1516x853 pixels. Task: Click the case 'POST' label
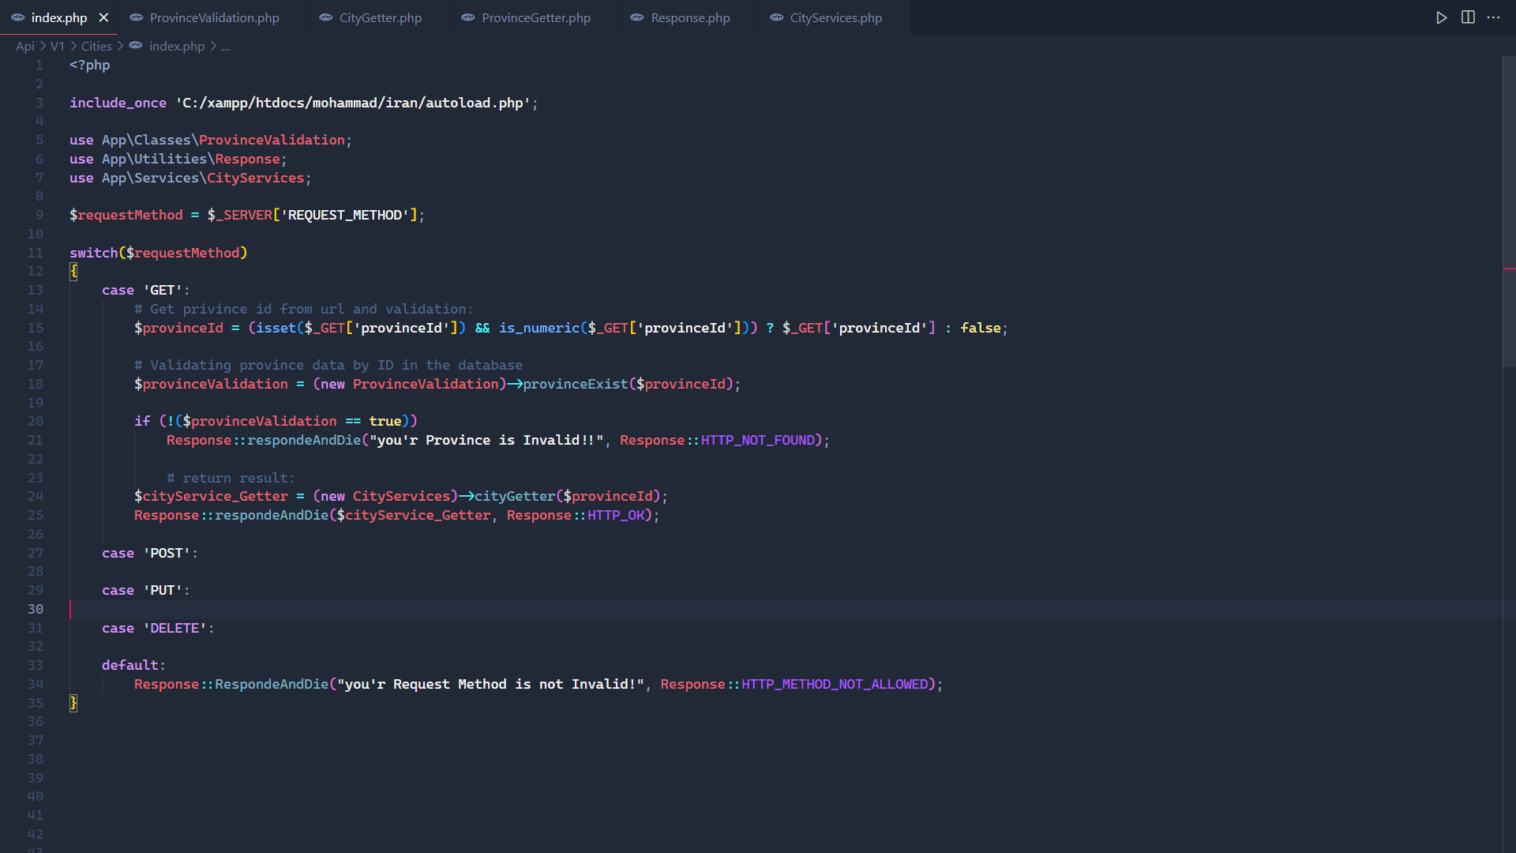[x=150, y=553]
